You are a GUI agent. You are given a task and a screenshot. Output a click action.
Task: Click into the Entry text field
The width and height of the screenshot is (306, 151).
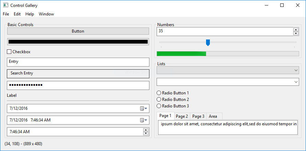pos(78,62)
